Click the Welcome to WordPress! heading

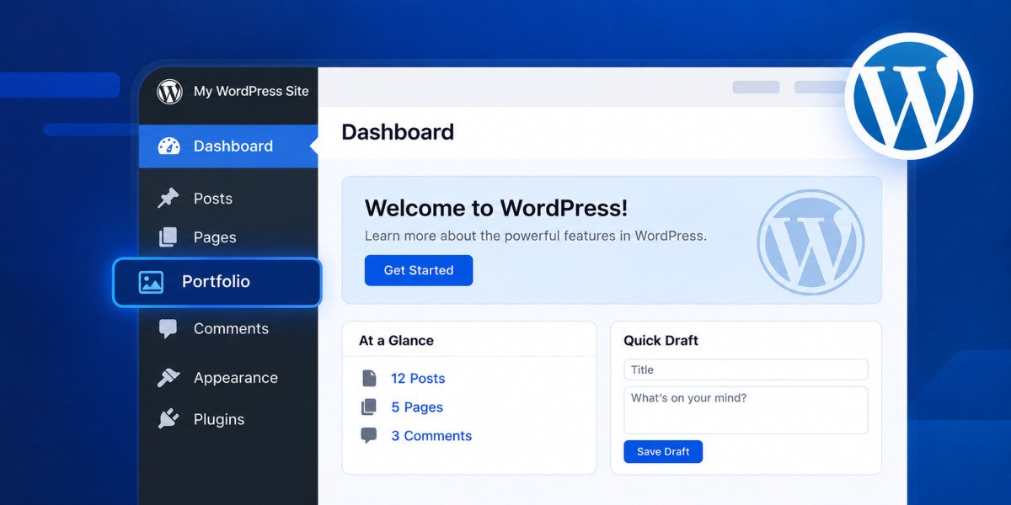(496, 208)
